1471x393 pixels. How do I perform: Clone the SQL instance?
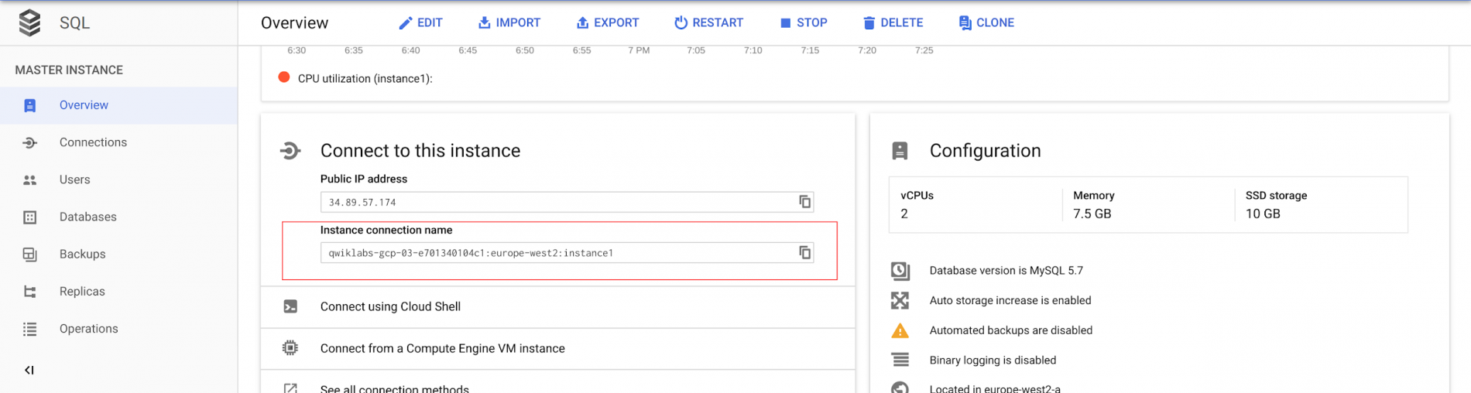pos(986,22)
